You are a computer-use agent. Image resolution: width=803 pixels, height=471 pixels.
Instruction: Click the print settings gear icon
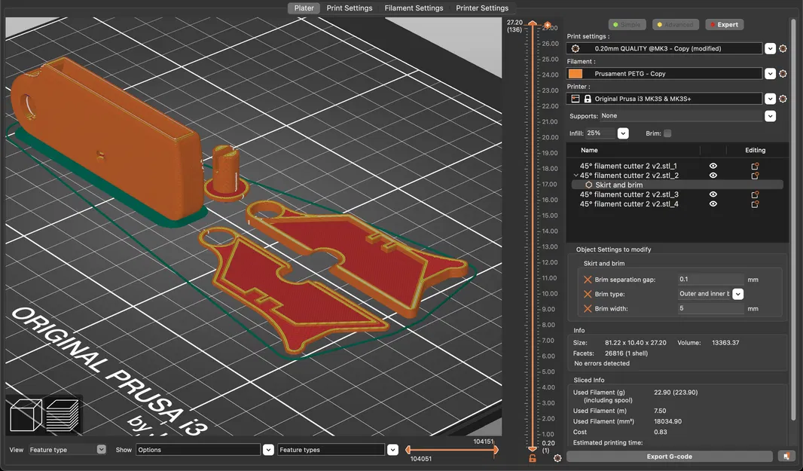pyautogui.click(x=783, y=48)
